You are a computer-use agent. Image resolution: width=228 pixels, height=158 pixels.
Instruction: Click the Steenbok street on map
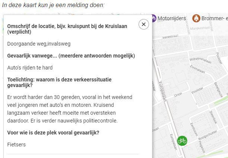(x=212, y=116)
